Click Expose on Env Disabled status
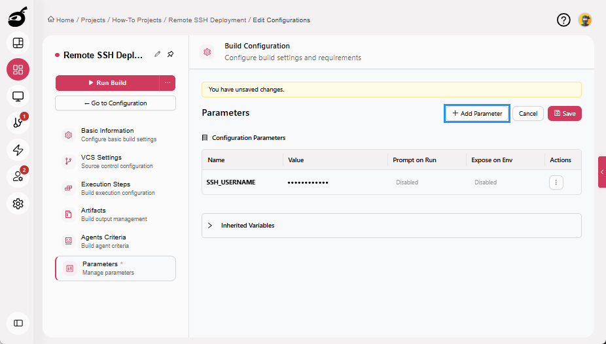The height and width of the screenshot is (344, 606). pyautogui.click(x=486, y=182)
